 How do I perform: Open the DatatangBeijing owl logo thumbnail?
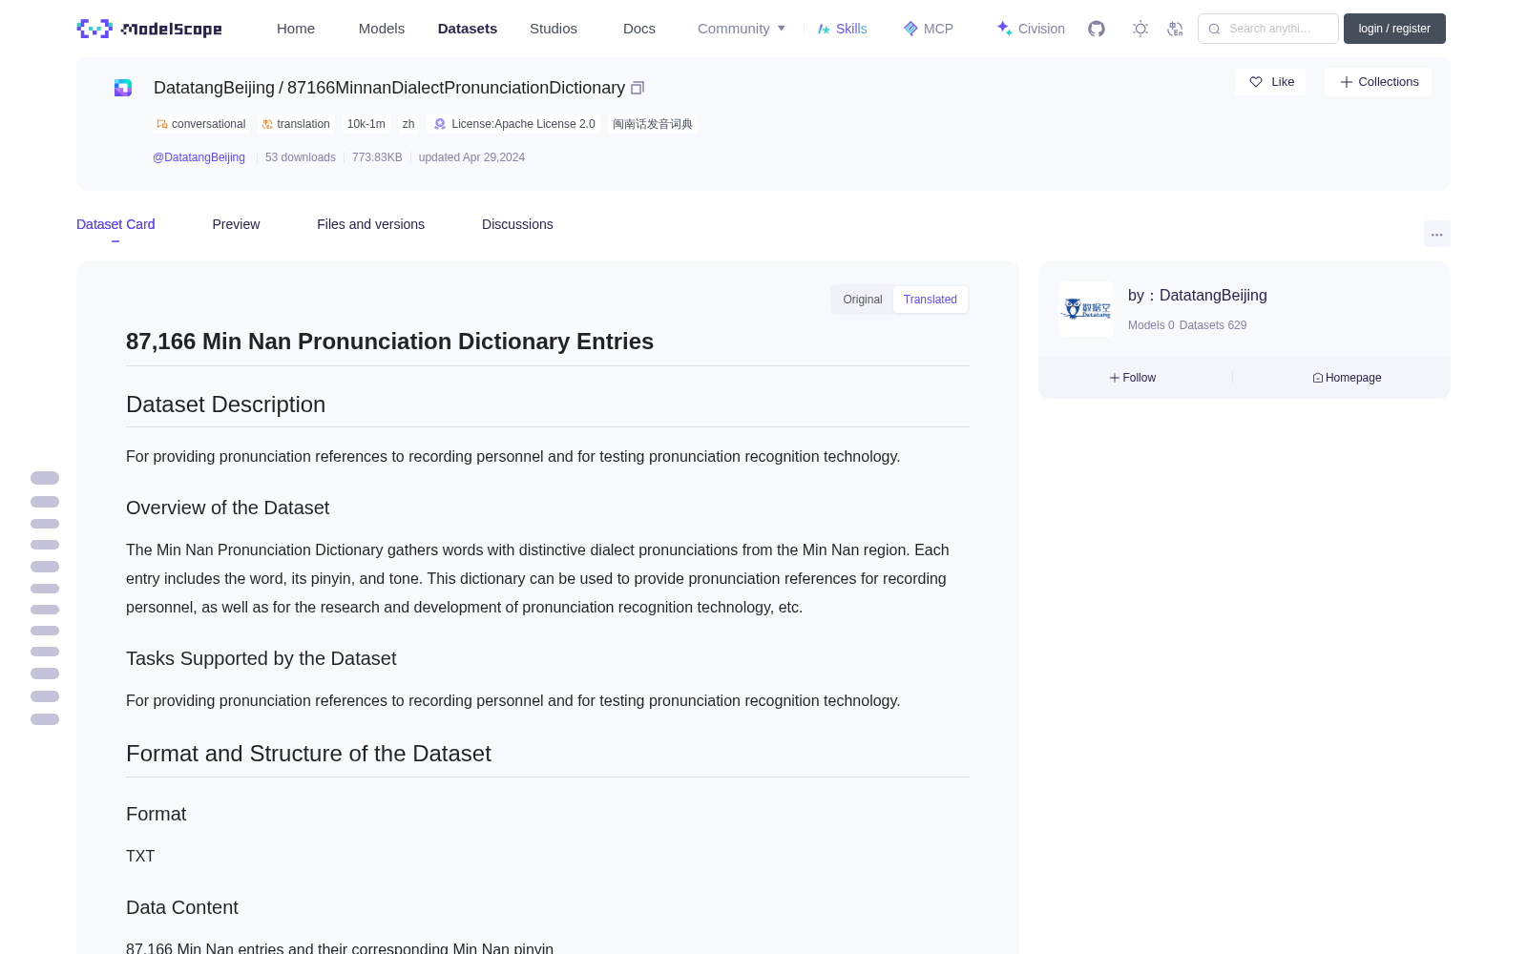pyautogui.click(x=1086, y=309)
